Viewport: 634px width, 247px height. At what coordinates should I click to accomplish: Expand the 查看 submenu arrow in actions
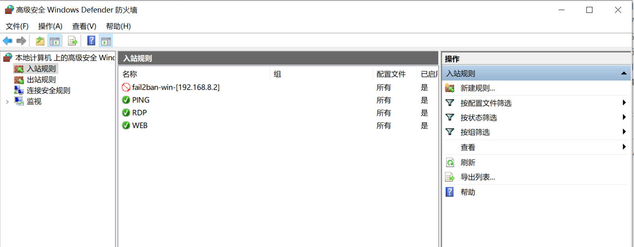point(624,147)
